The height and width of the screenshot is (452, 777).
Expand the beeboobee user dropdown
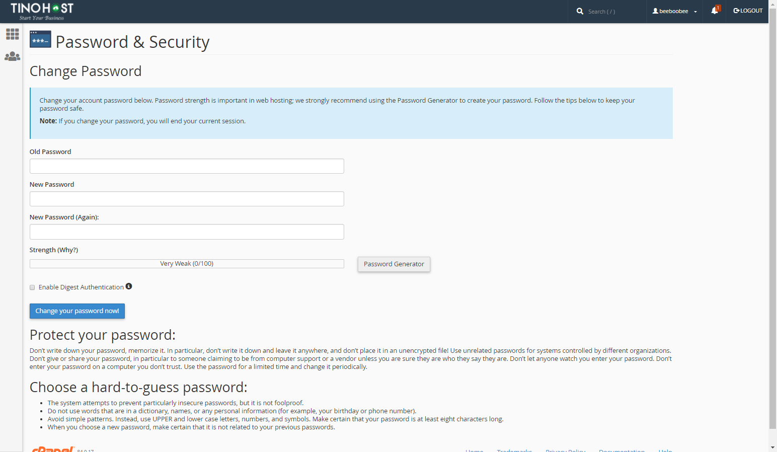pyautogui.click(x=675, y=11)
